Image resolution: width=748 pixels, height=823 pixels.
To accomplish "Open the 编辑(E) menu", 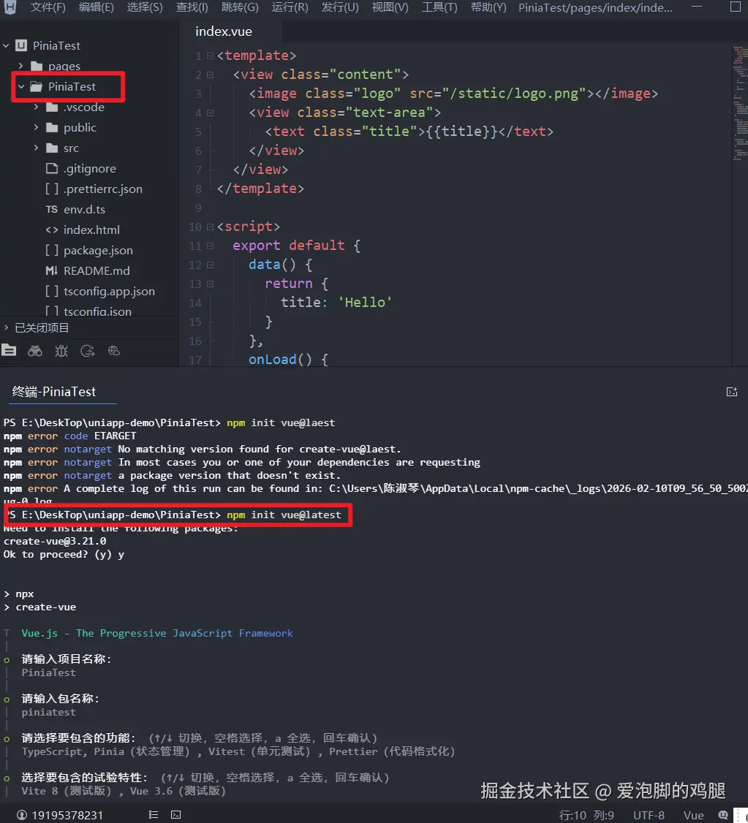I will pyautogui.click(x=96, y=7).
